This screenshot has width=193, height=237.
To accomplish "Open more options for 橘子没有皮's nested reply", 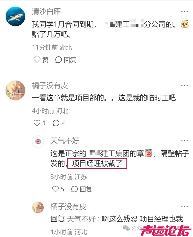I will coord(184,207).
